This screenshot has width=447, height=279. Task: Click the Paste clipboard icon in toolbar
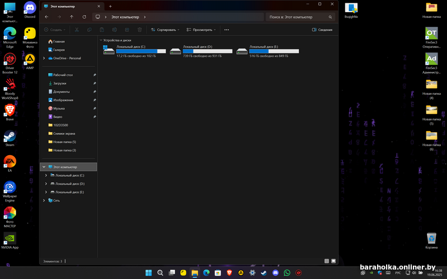click(x=102, y=30)
